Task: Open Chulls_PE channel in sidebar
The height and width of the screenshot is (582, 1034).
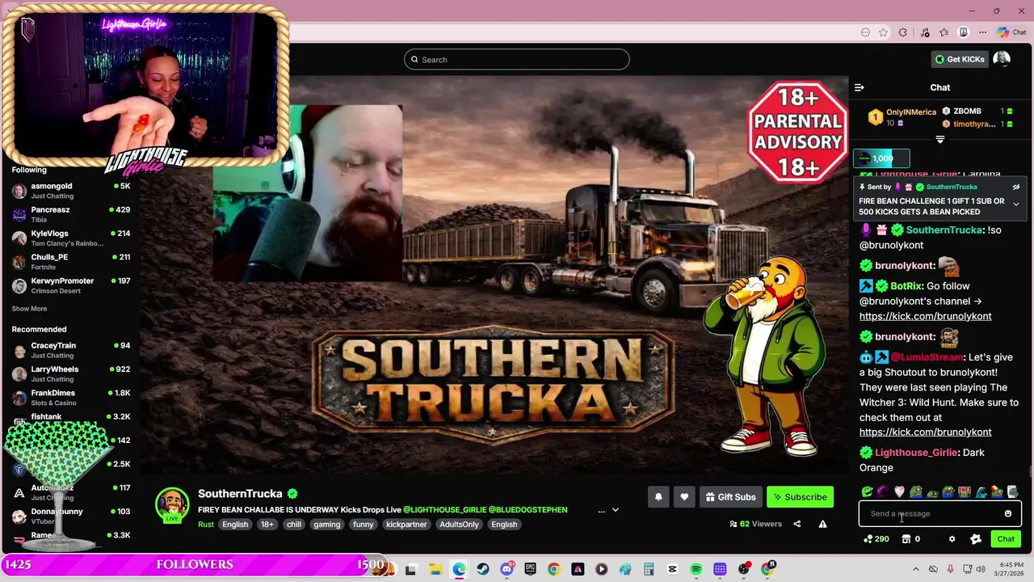Action: [71, 261]
